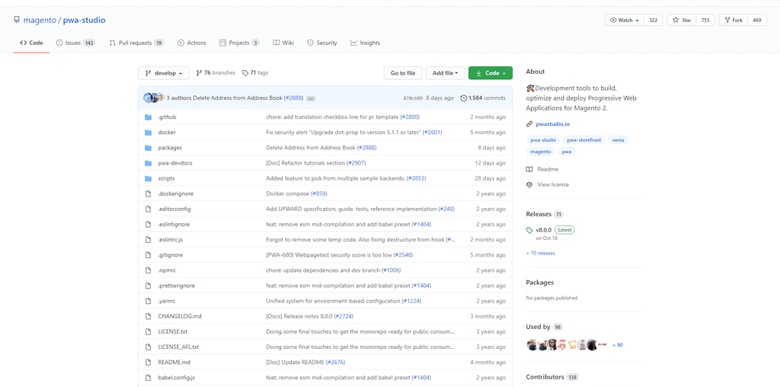Screen dimensions: 780x387
Task: Open the + 70 releases link
Action: [540, 253]
